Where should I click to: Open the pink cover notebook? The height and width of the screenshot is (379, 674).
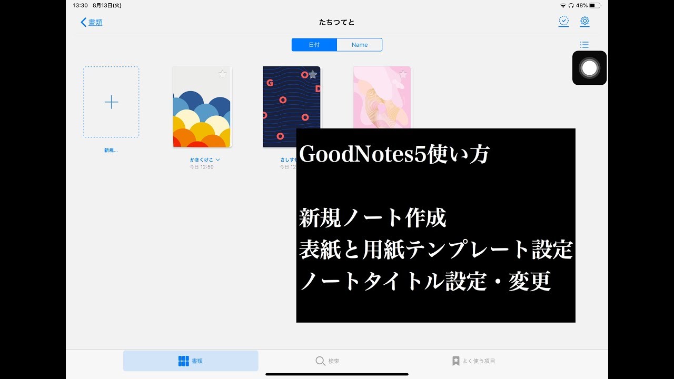pyautogui.click(x=382, y=97)
